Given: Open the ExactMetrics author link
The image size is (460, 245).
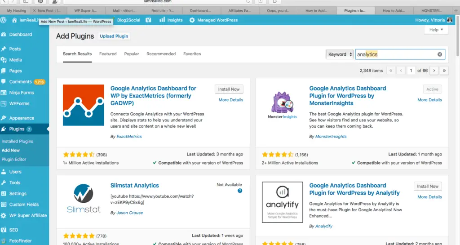Looking at the screenshot, I should tap(129, 137).
